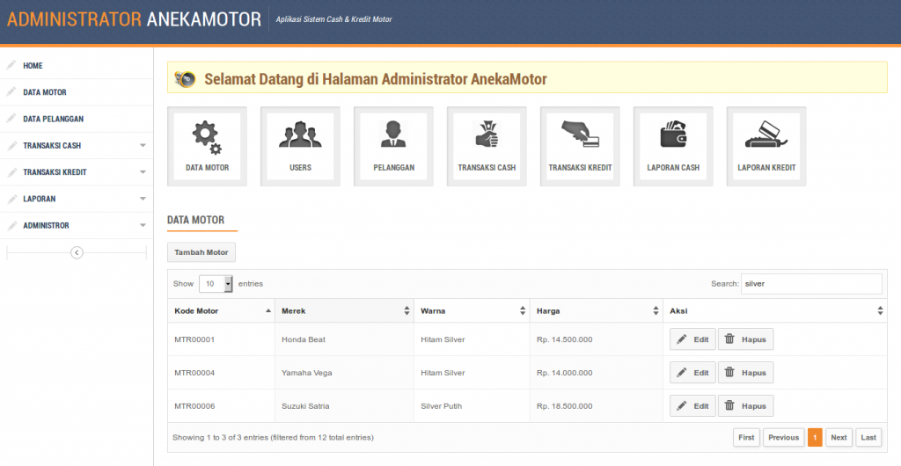The height and width of the screenshot is (466, 901).
Task: Click the pencil icon beside DATA MOTOR
Action: tap(11, 91)
